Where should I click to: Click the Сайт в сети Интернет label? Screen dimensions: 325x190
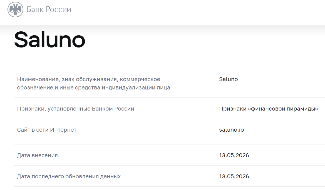click(x=47, y=130)
